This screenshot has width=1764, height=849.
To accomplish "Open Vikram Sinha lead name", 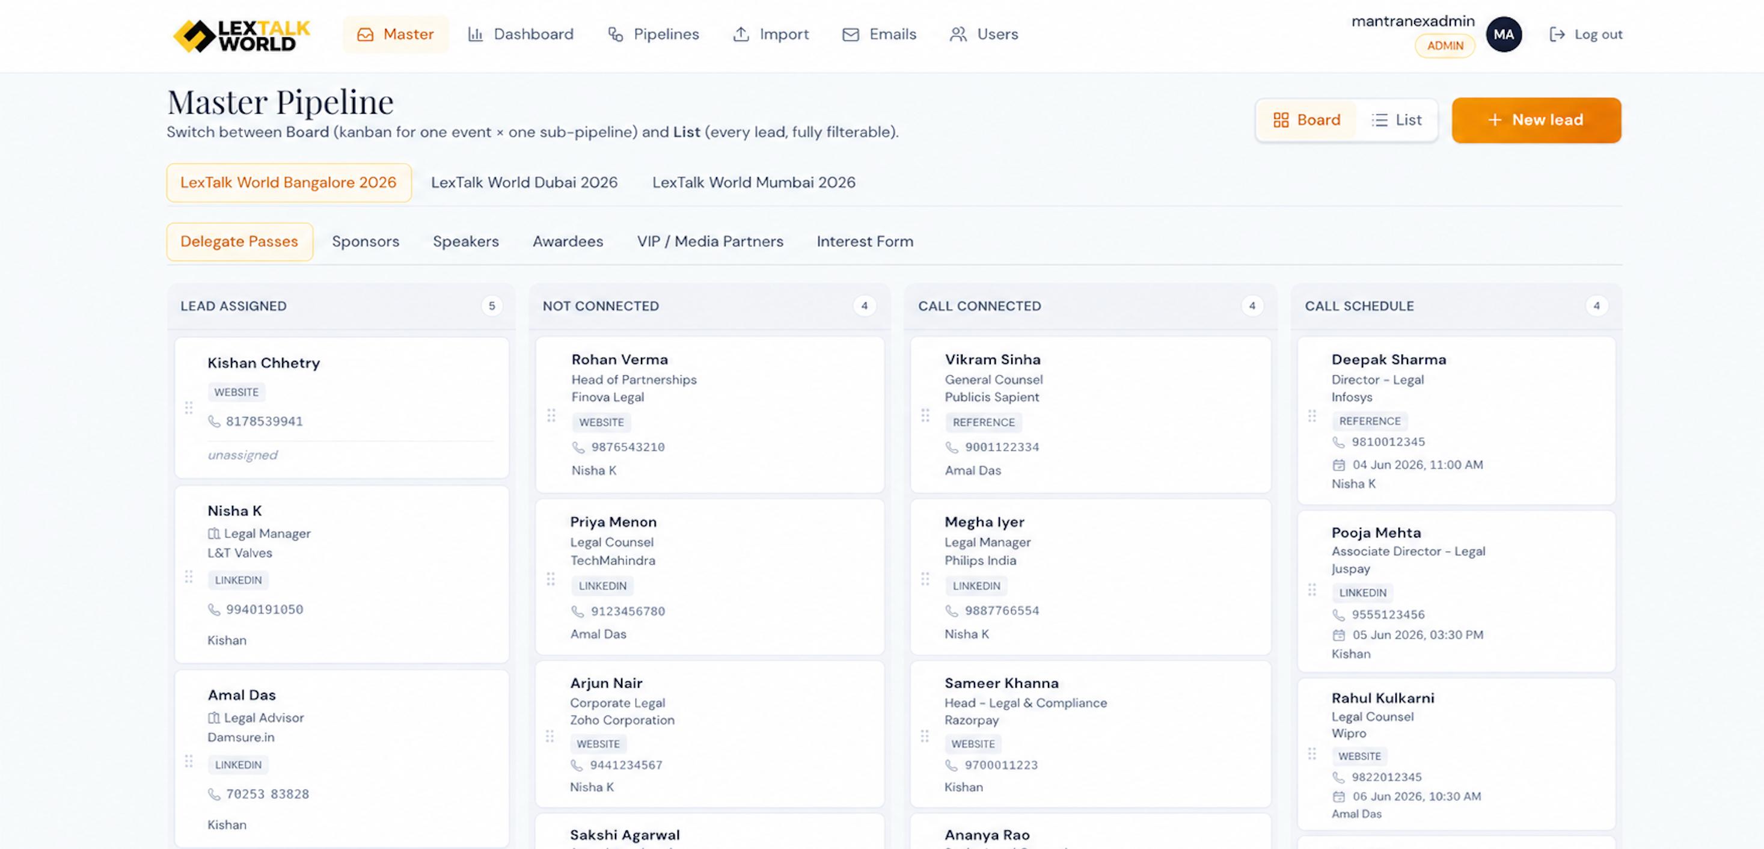I will click(993, 360).
